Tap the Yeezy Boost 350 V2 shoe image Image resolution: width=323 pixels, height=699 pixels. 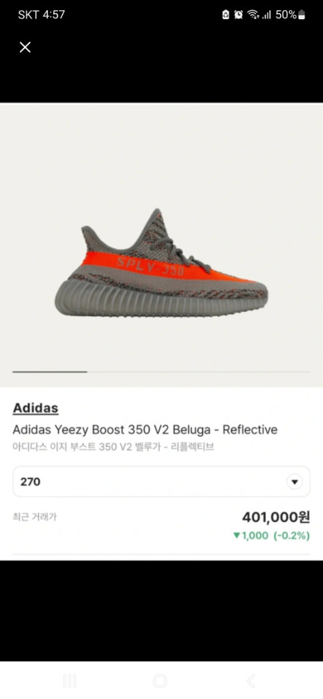pos(161,263)
